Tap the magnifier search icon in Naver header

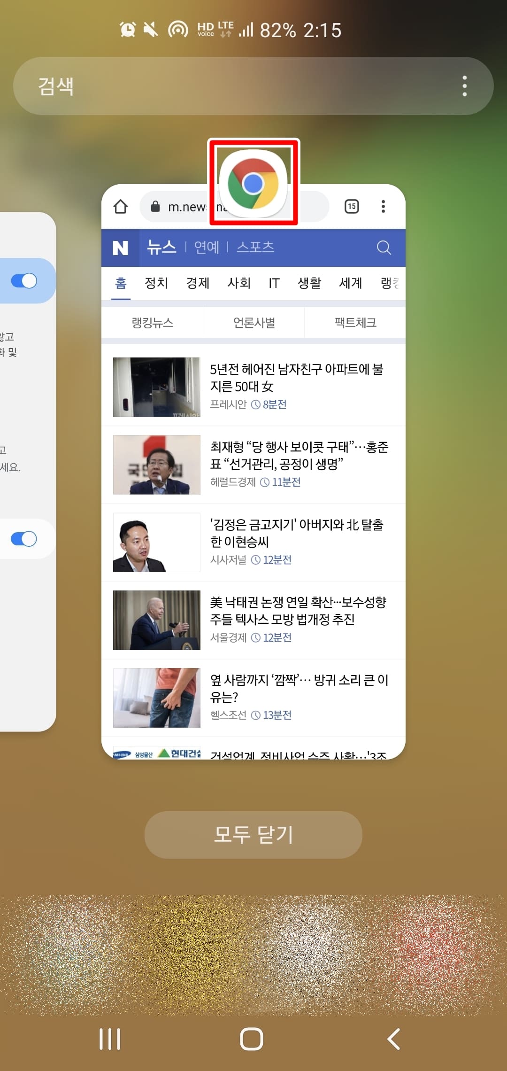(x=384, y=248)
